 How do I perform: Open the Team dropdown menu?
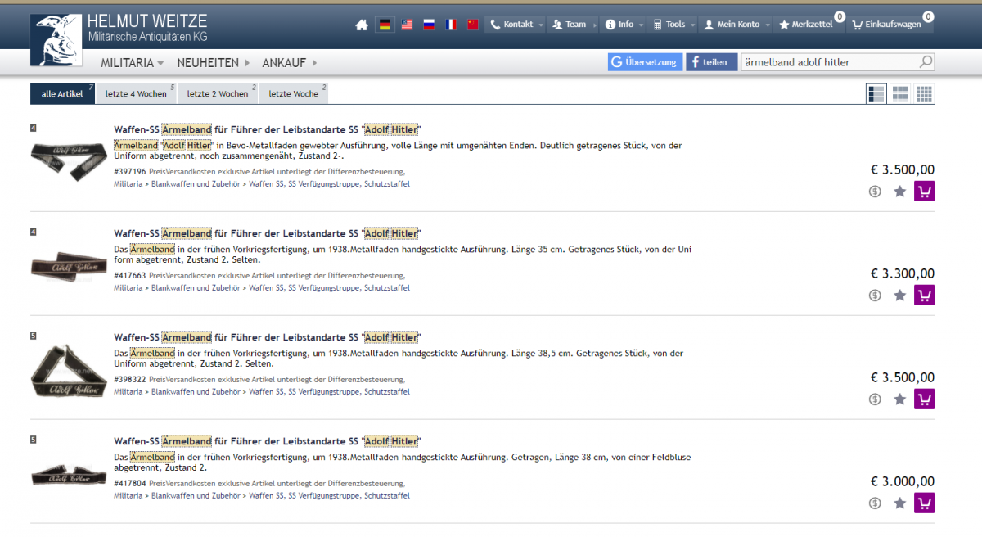pos(574,25)
